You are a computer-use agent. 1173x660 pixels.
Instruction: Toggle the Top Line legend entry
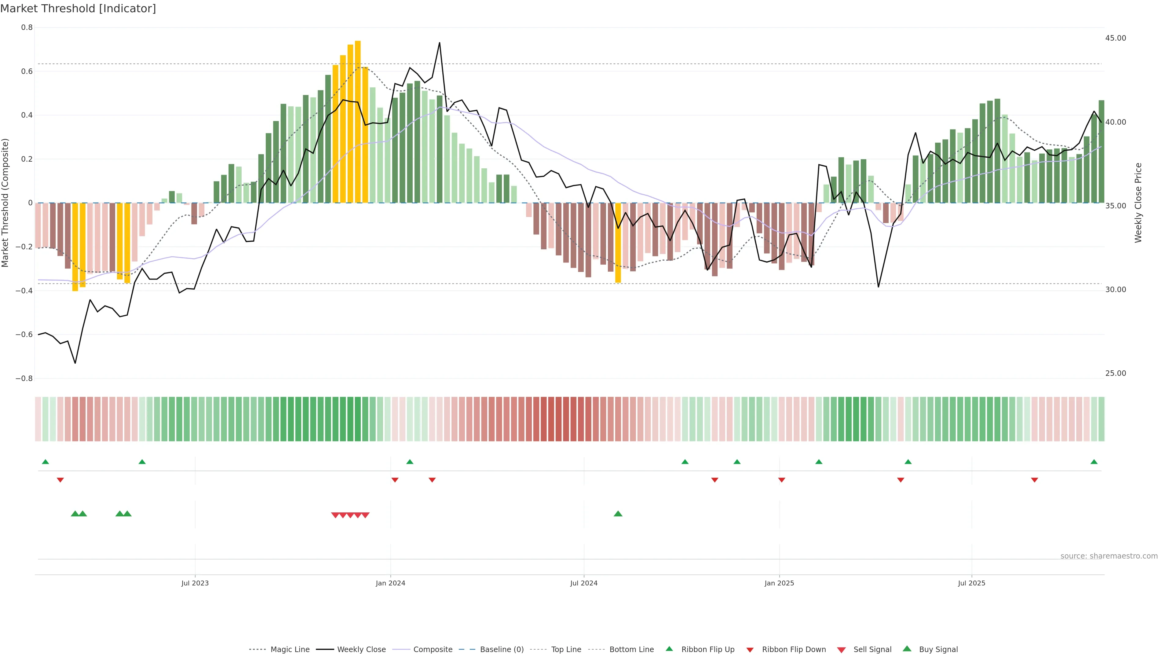[566, 650]
